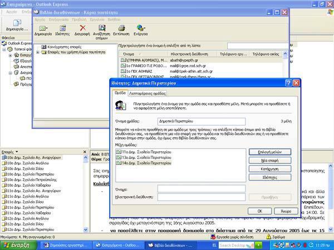
Task: Click up arrow of Address Book list scrollbar
Action: pyautogui.click(x=285, y=54)
